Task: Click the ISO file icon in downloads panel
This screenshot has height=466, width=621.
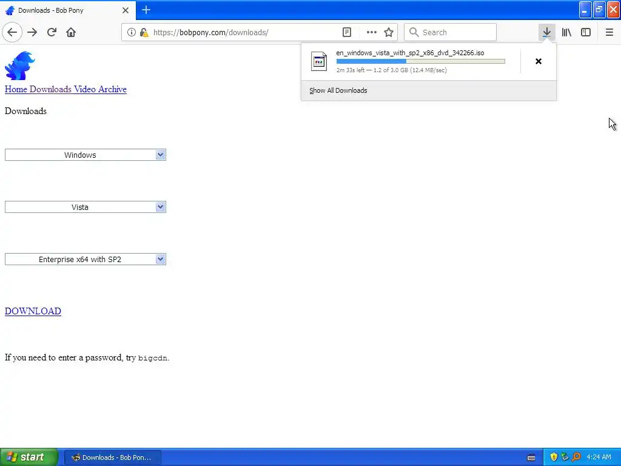Action: click(319, 61)
